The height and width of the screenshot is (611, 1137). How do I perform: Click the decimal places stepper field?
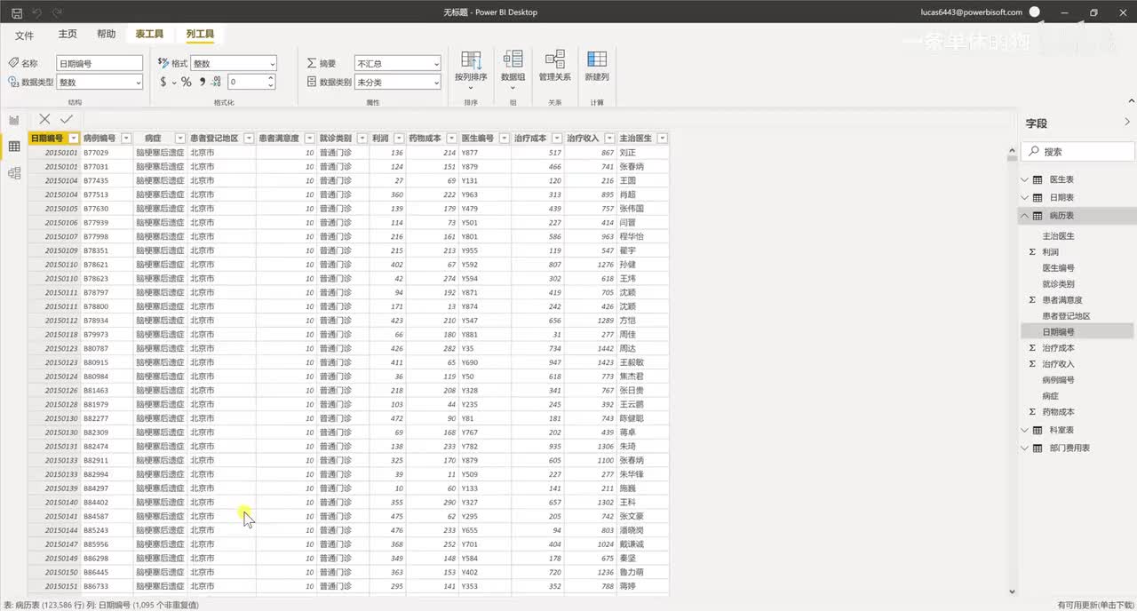click(251, 82)
